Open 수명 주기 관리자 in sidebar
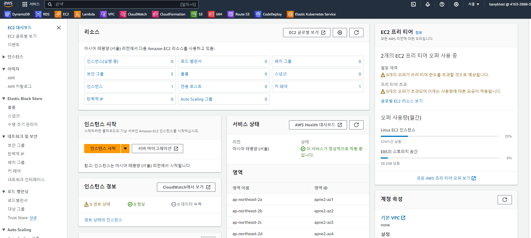 [23, 125]
